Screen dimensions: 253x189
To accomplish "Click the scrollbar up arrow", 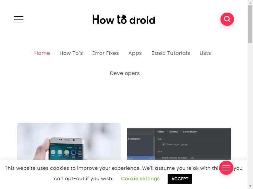I will pyautogui.click(x=250, y=3).
